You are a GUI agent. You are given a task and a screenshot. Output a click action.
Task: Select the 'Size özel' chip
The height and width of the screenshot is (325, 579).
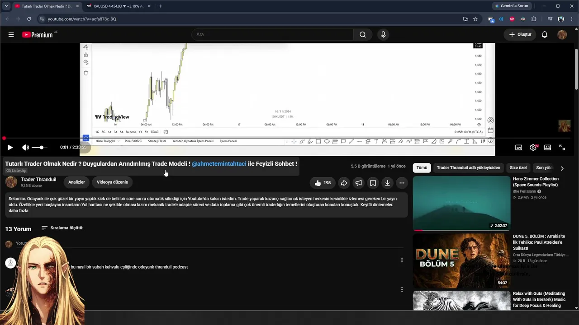click(x=518, y=168)
